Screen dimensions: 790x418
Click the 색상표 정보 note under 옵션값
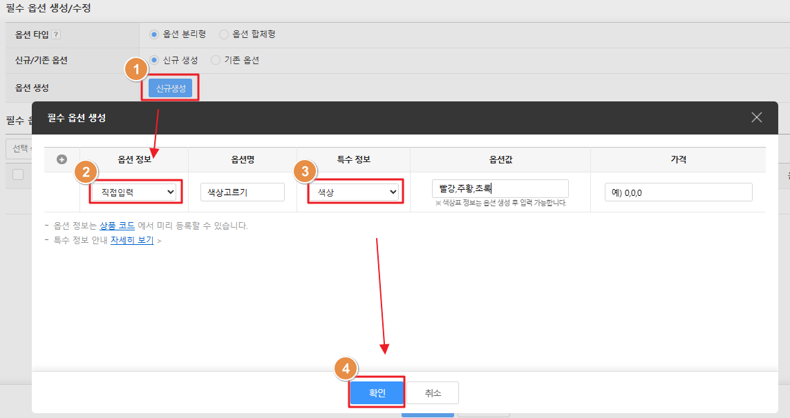coord(500,203)
